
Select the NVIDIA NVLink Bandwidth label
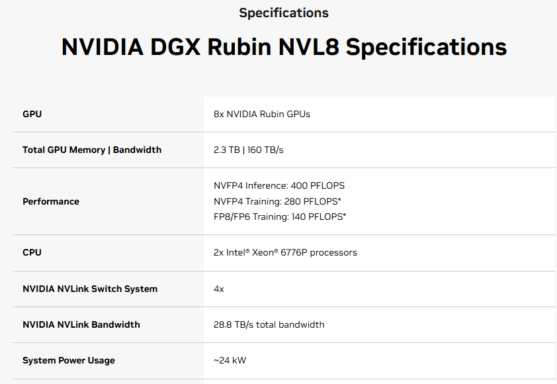(81, 324)
